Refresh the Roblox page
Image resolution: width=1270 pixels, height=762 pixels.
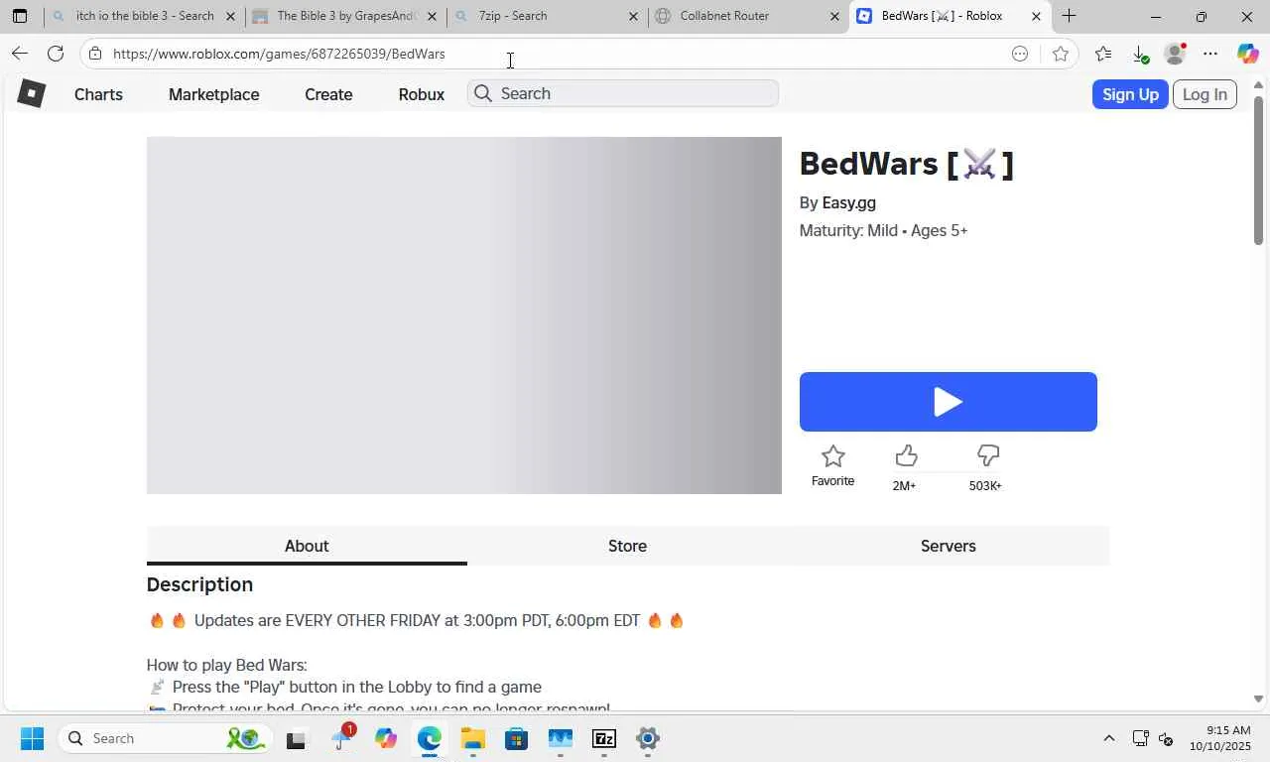pyautogui.click(x=56, y=54)
